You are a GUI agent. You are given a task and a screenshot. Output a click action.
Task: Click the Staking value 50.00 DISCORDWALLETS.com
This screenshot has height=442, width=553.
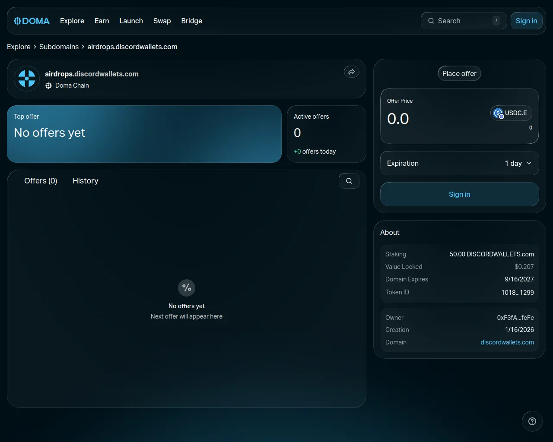492,254
